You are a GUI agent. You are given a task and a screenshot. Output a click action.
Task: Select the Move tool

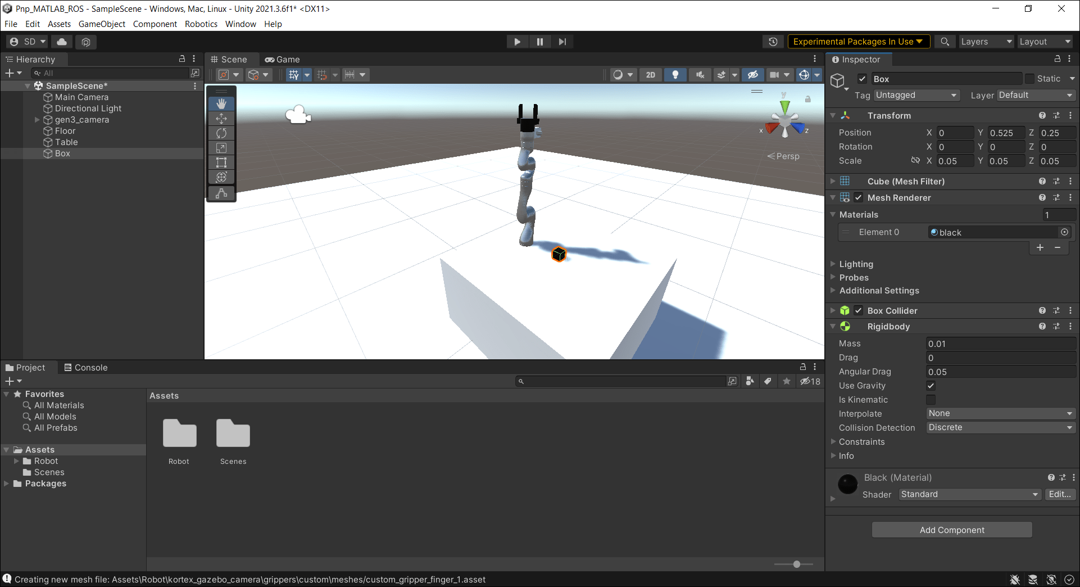point(221,118)
